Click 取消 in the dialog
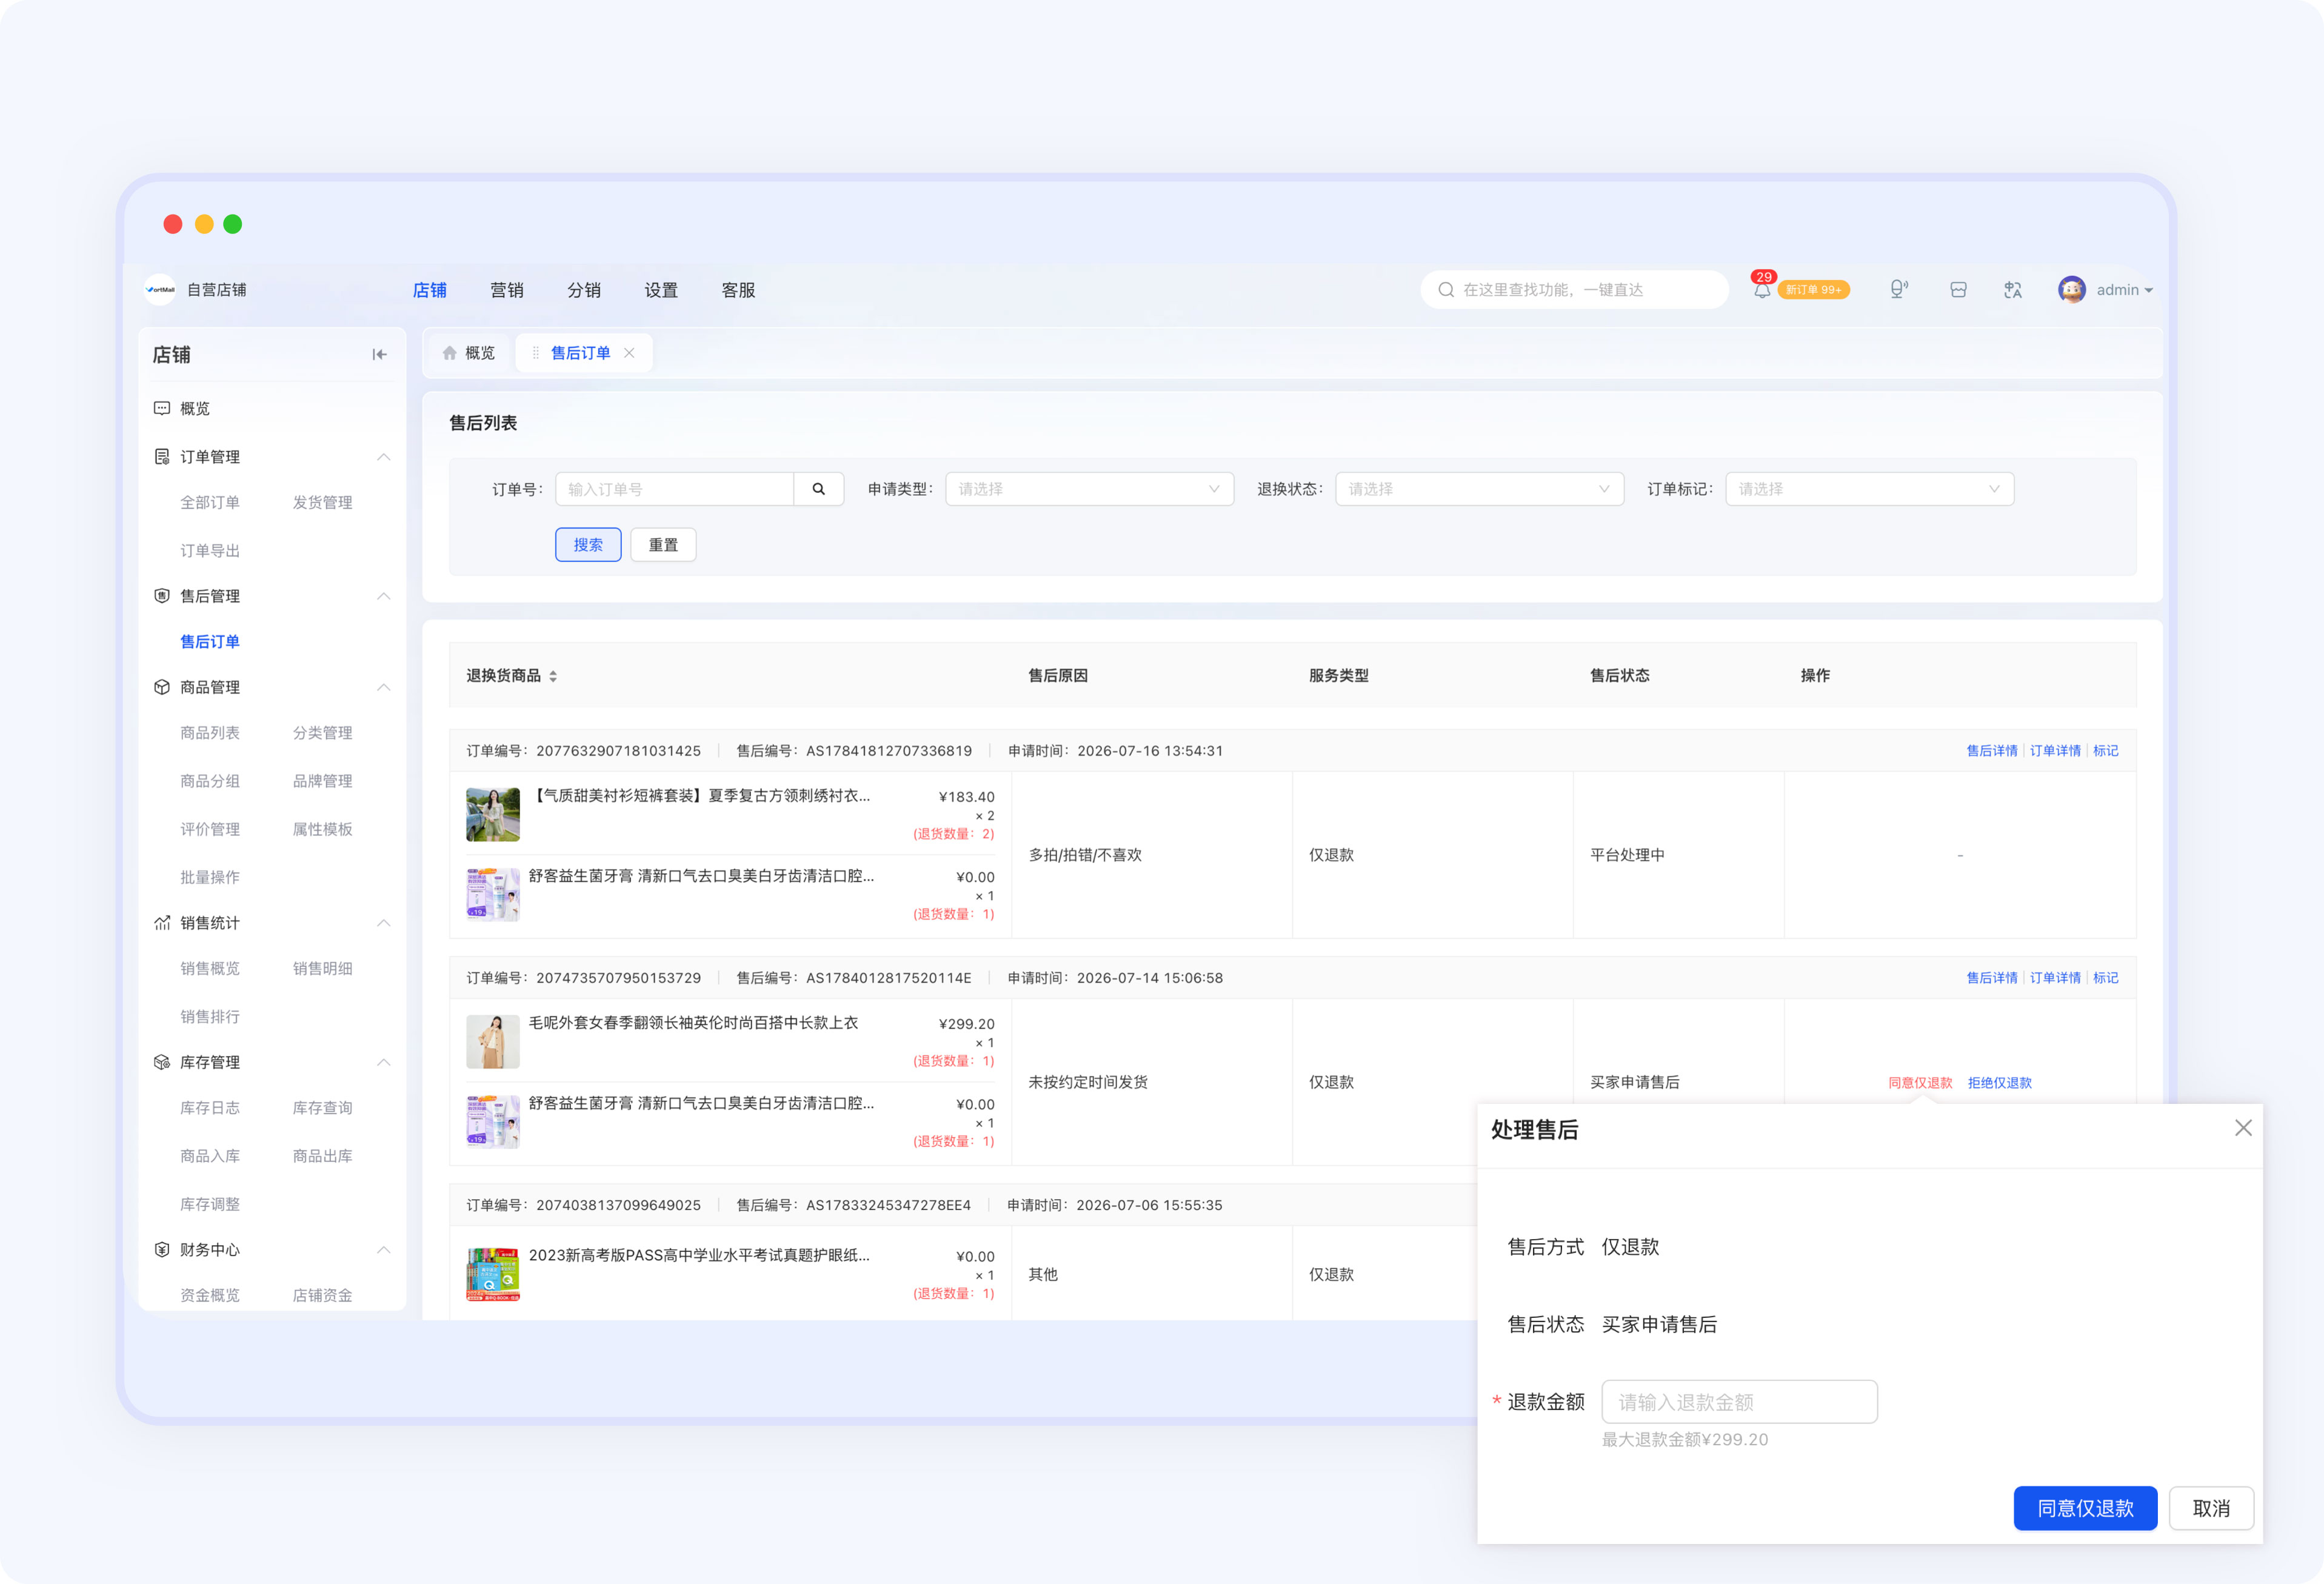 tap(2211, 1508)
